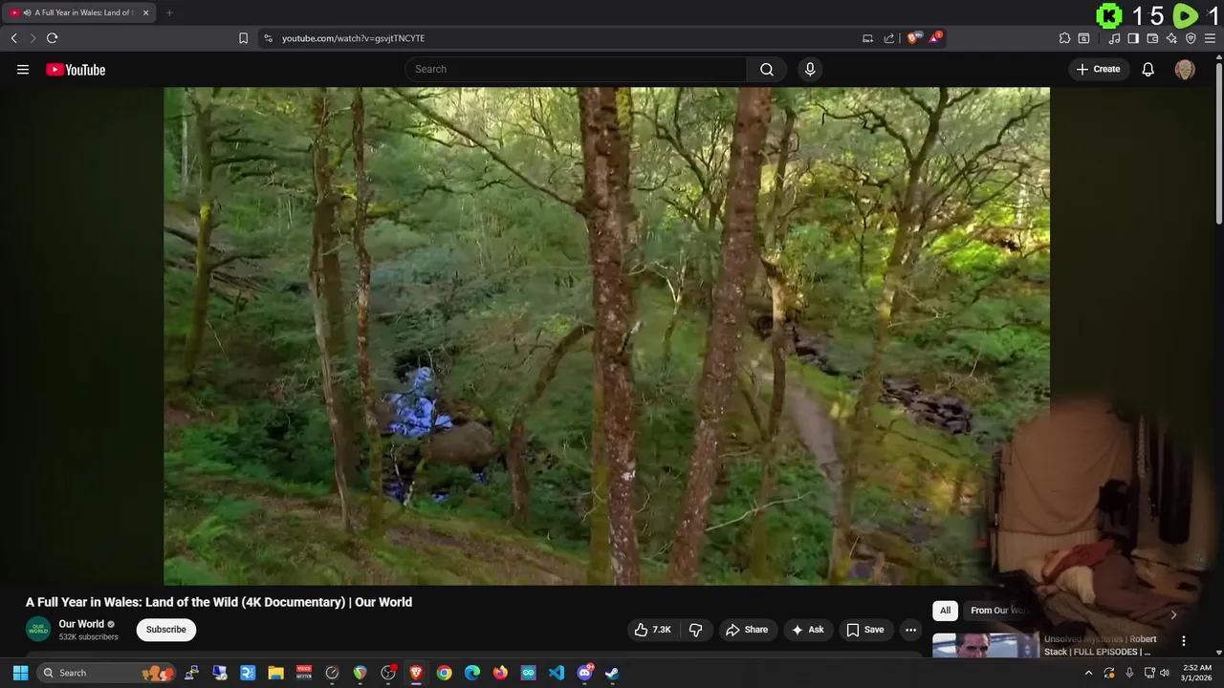Bookmark this page in the address bar
The width and height of the screenshot is (1224, 688).
[x=243, y=38]
